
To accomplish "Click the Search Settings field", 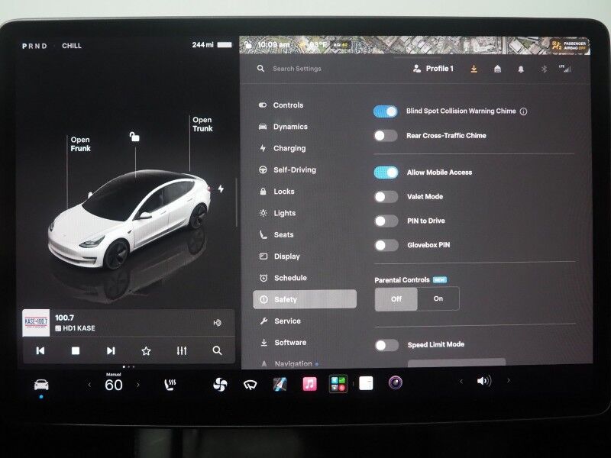I will coord(297,69).
